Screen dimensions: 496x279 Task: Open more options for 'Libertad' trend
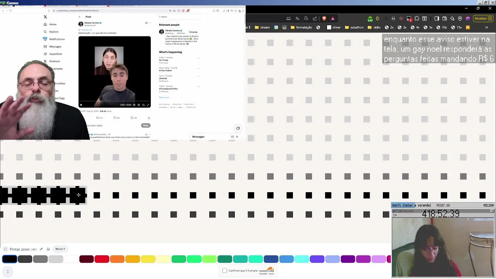tap(198, 77)
